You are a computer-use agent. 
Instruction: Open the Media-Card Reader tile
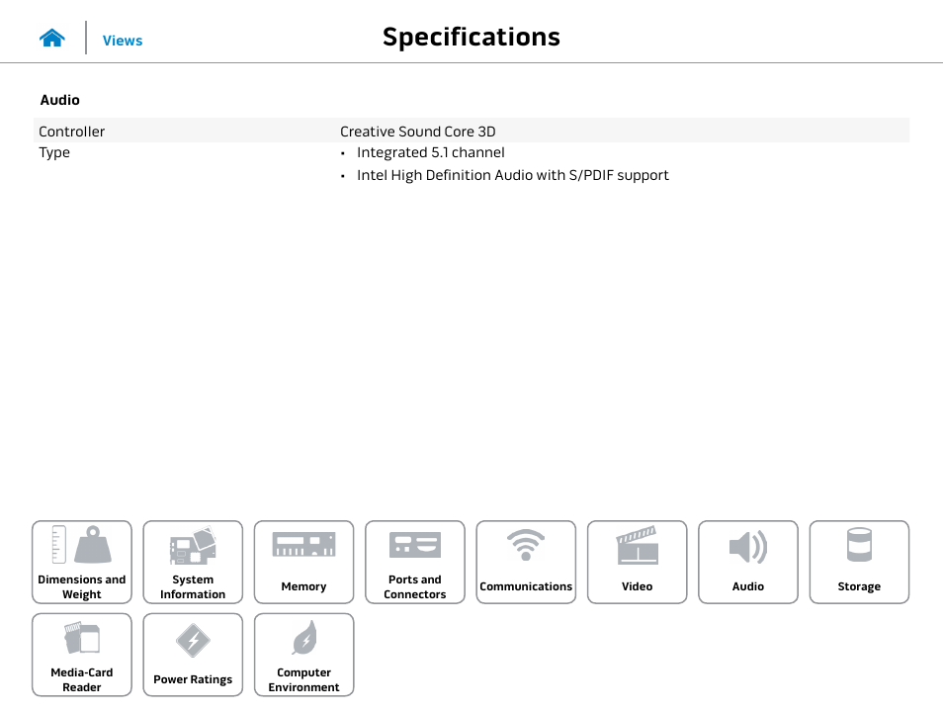point(82,655)
